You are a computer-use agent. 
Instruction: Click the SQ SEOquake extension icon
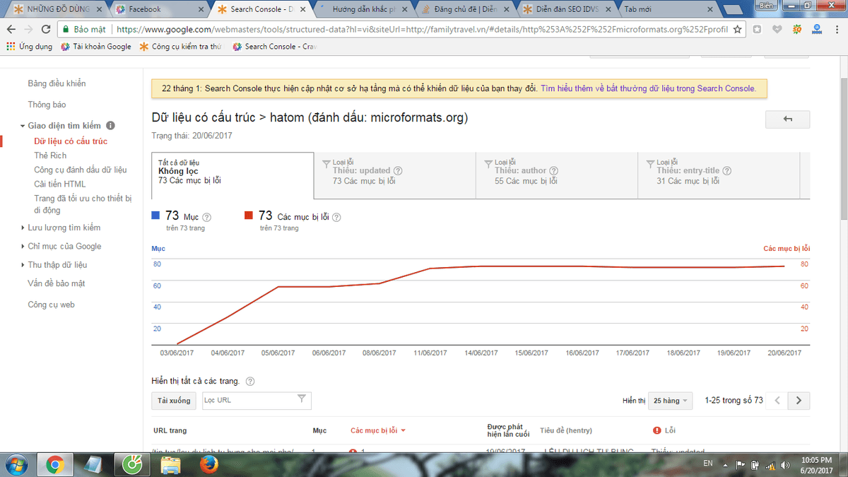[797, 30]
